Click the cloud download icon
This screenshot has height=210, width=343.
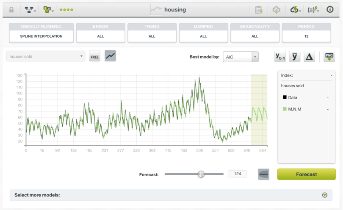277,9
